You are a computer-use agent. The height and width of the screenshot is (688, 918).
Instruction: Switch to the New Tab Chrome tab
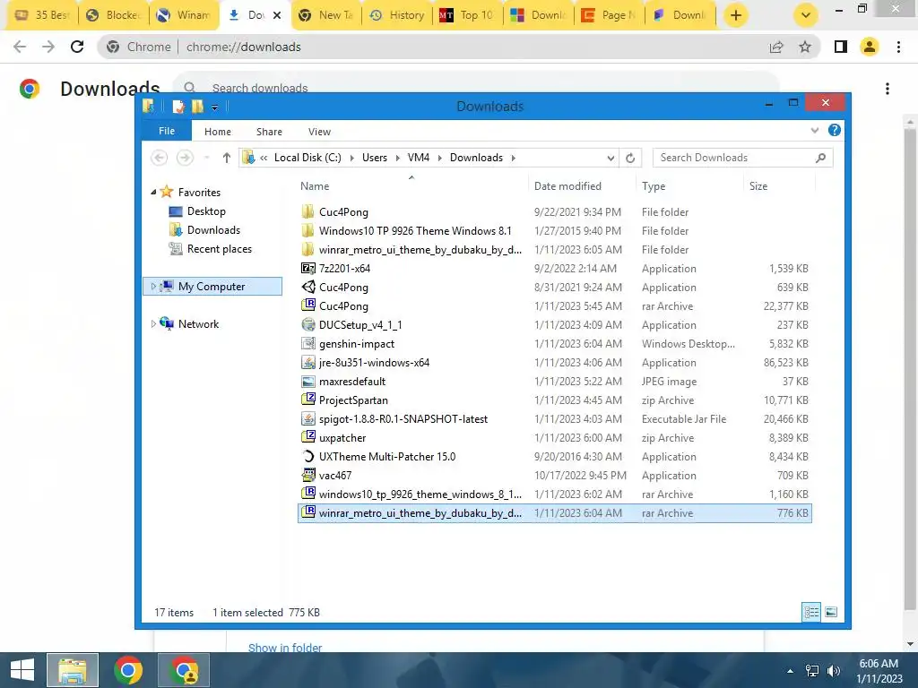coord(326,15)
